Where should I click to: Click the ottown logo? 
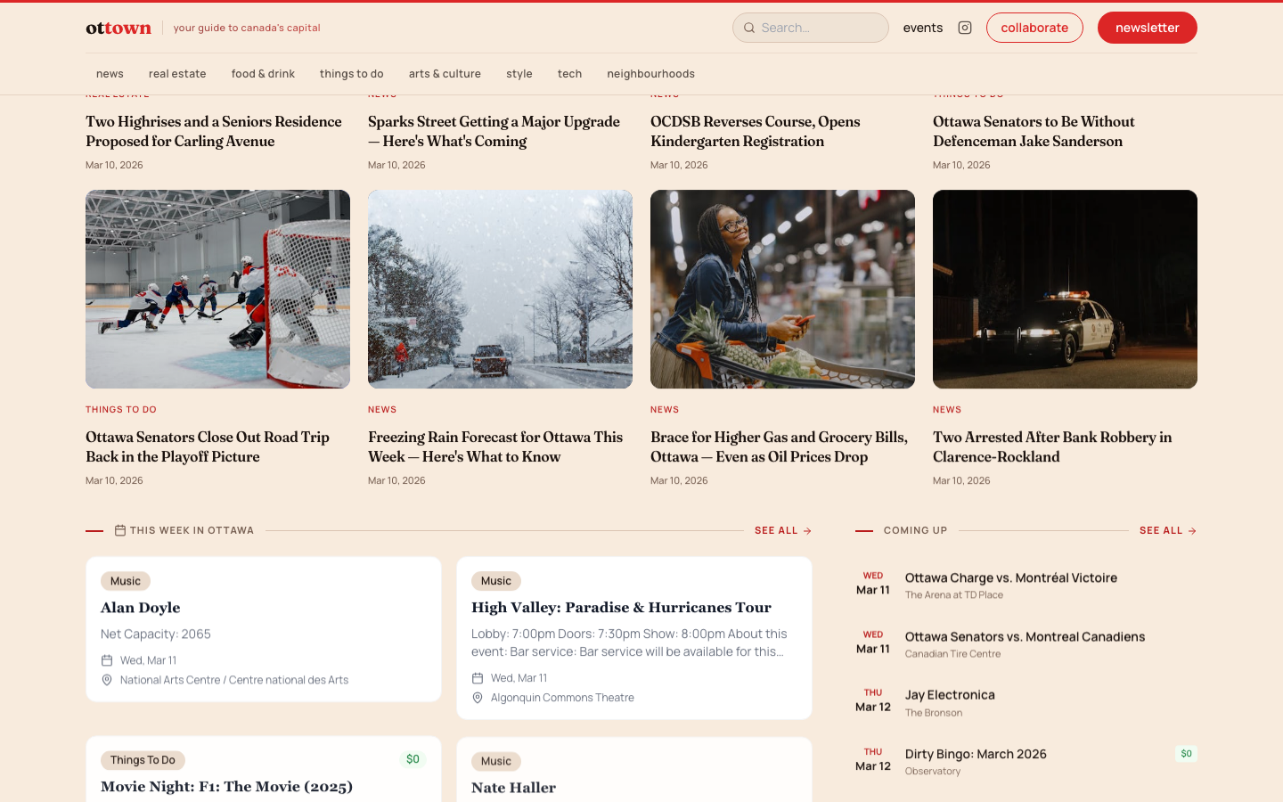coord(118,28)
